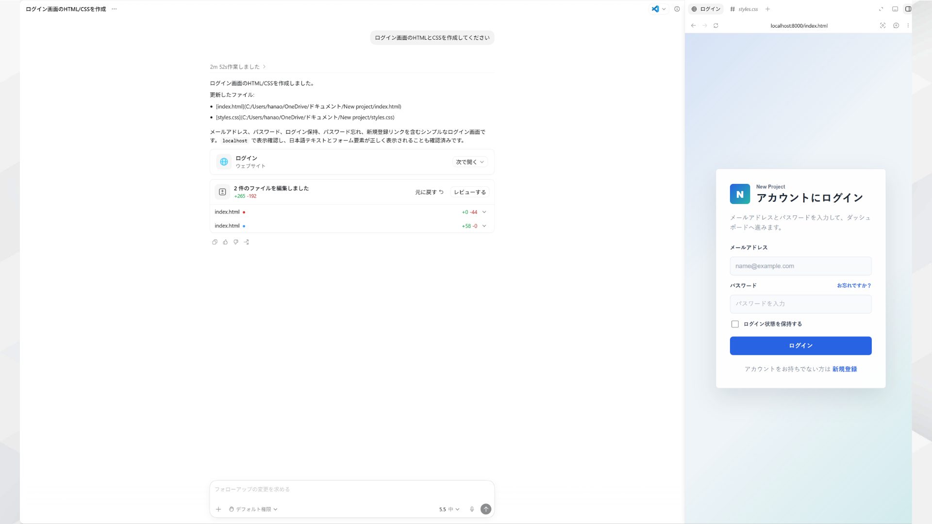Expand the VS Code open-with dropdown arrow
The width and height of the screenshot is (932, 524).
pyautogui.click(x=664, y=9)
